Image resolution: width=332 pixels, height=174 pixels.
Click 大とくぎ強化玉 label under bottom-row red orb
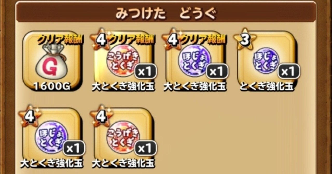123,163
